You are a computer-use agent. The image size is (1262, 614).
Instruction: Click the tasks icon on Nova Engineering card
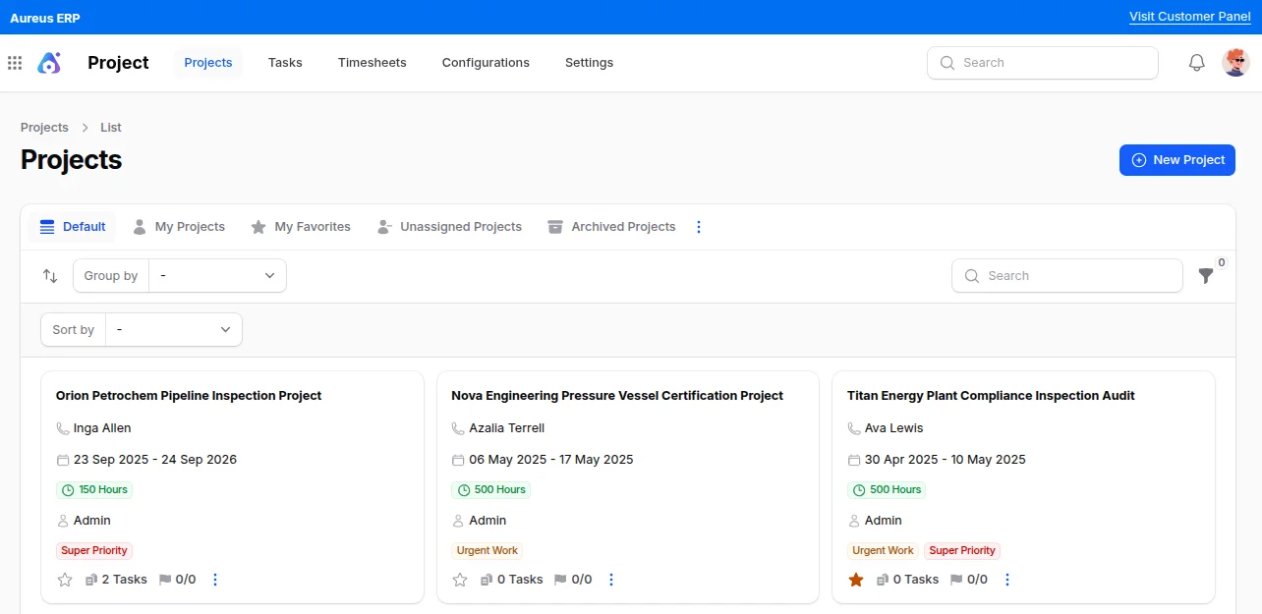[x=487, y=580]
